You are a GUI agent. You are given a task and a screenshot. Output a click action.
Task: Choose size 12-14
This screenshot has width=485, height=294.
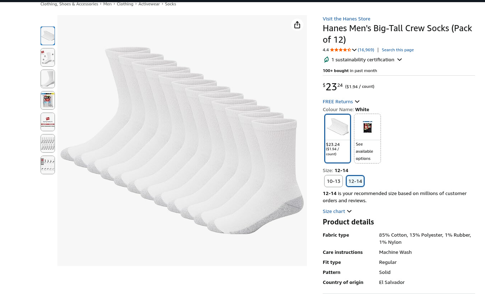pos(355,181)
